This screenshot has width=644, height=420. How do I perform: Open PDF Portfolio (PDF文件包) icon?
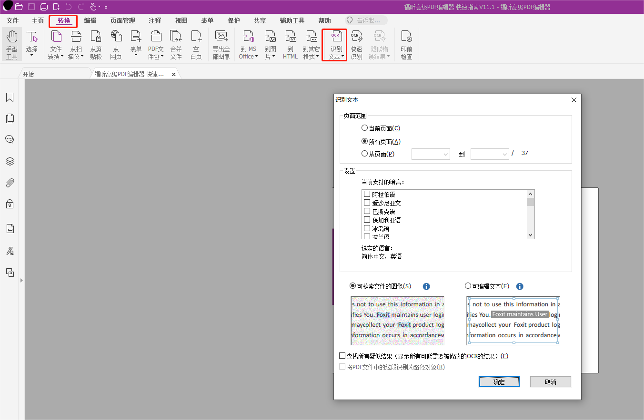tap(156, 37)
